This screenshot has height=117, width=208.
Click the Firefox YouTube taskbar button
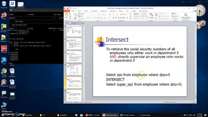click(93, 115)
